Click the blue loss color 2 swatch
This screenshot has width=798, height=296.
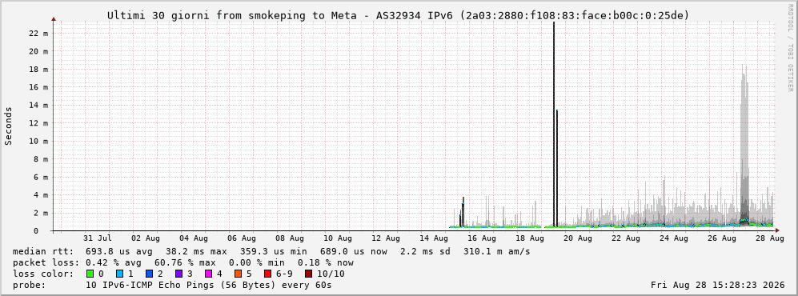tap(150, 274)
